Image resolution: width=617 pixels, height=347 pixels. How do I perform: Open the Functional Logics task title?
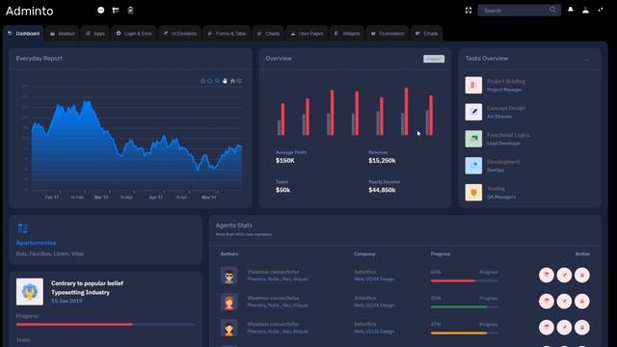tap(508, 135)
